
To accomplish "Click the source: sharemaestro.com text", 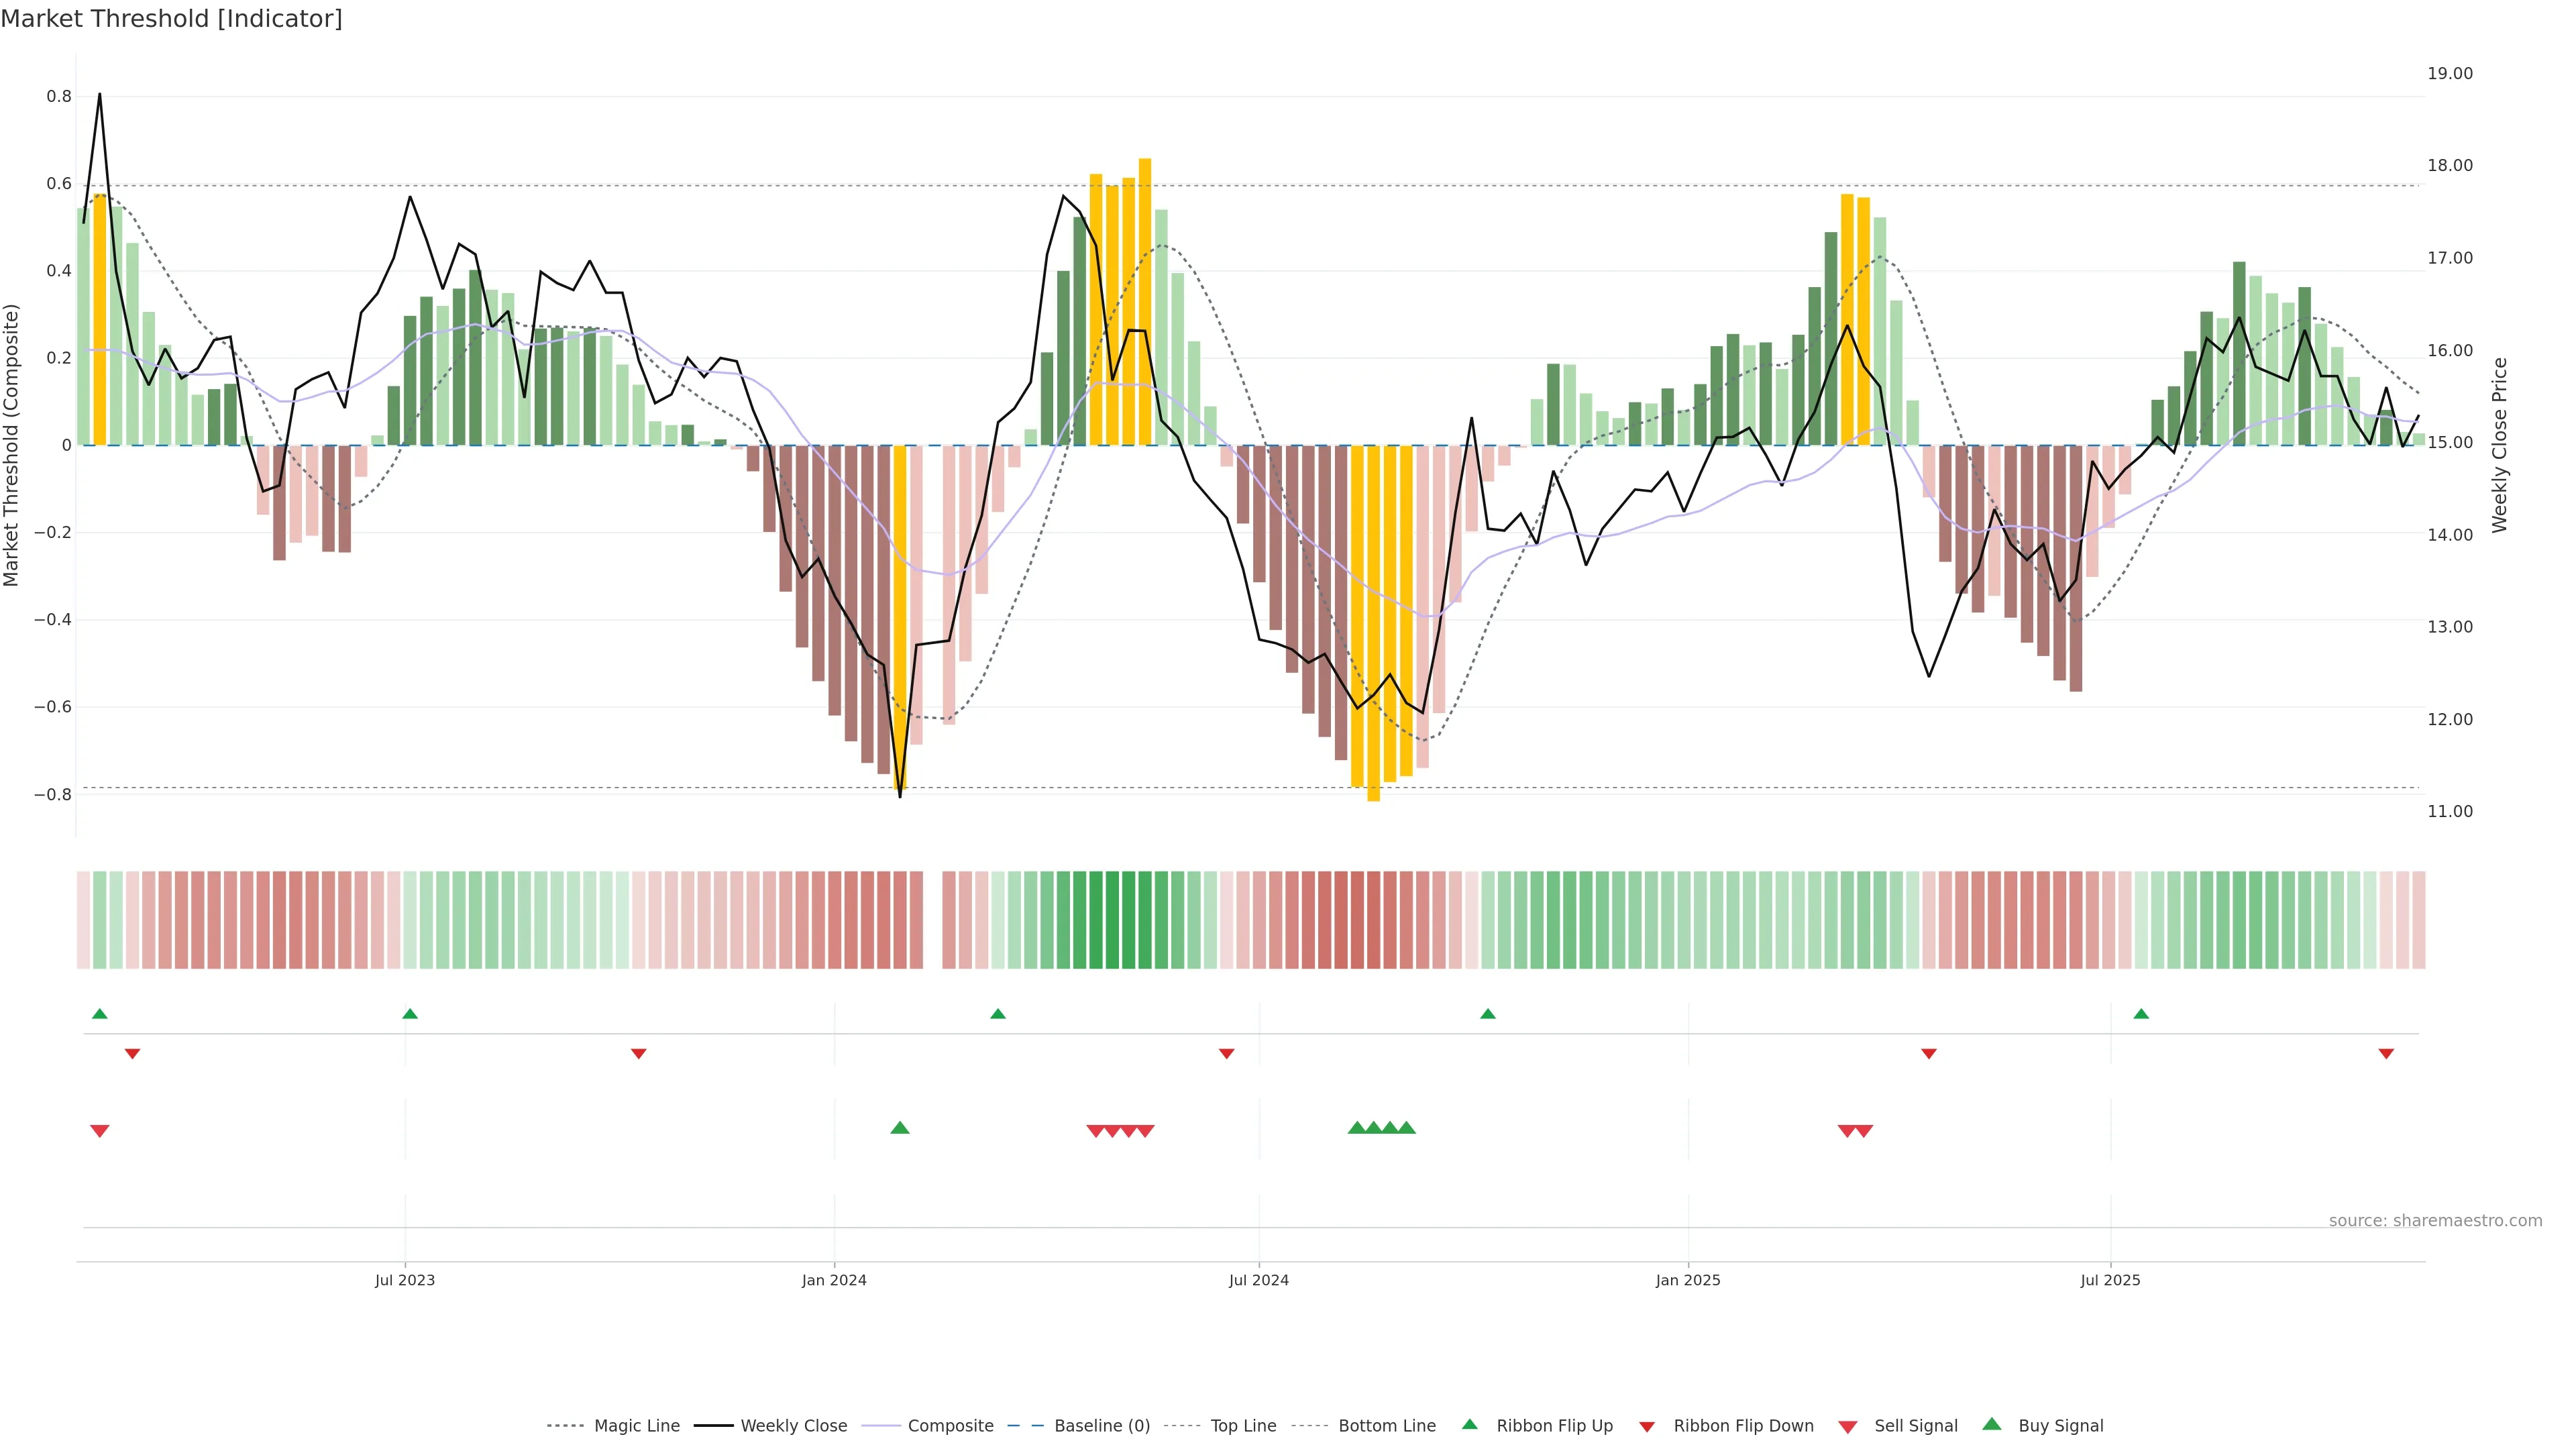I will [2435, 1220].
